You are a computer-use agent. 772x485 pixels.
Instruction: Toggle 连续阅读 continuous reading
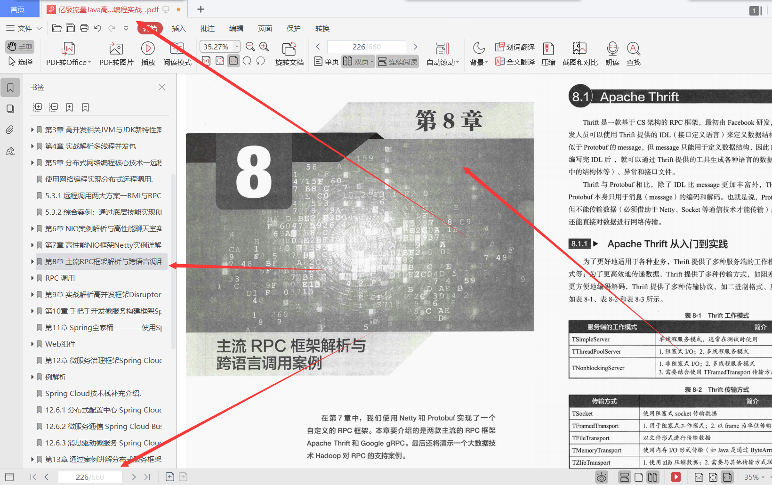(x=398, y=62)
